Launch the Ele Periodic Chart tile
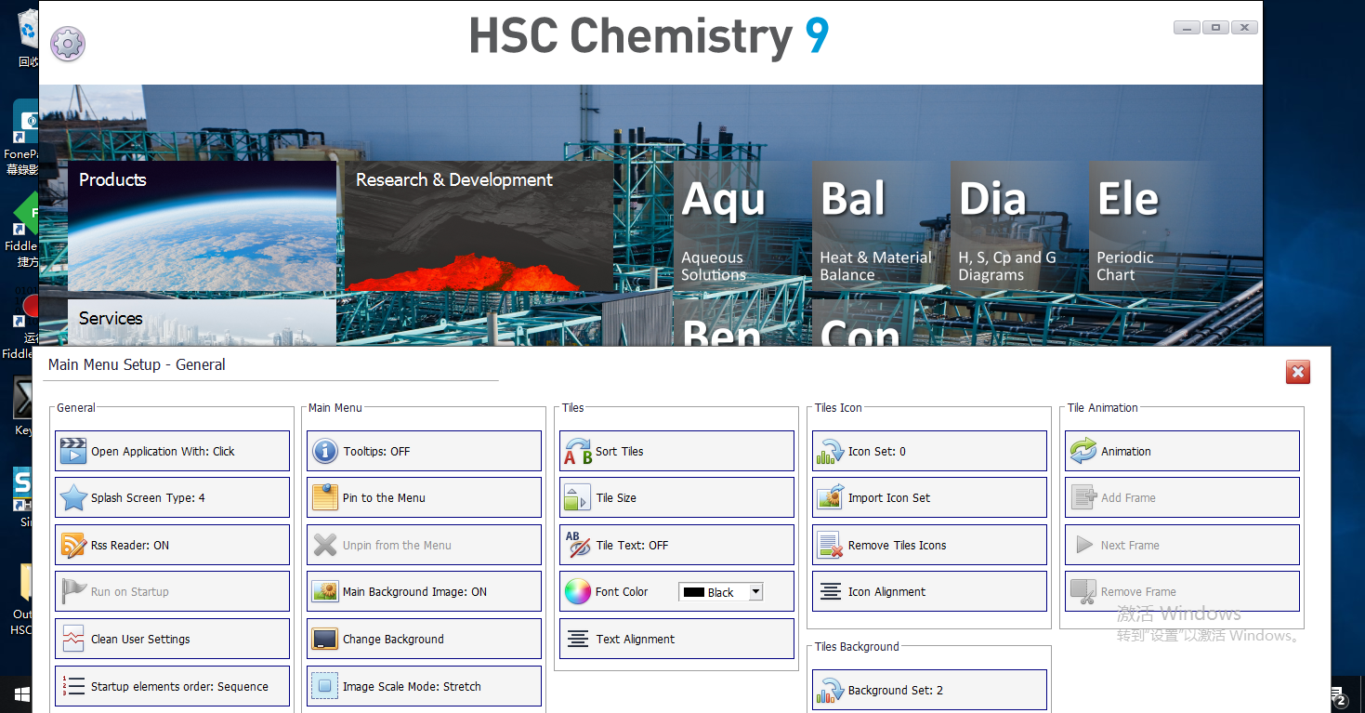The image size is (1365, 713). tap(1154, 227)
